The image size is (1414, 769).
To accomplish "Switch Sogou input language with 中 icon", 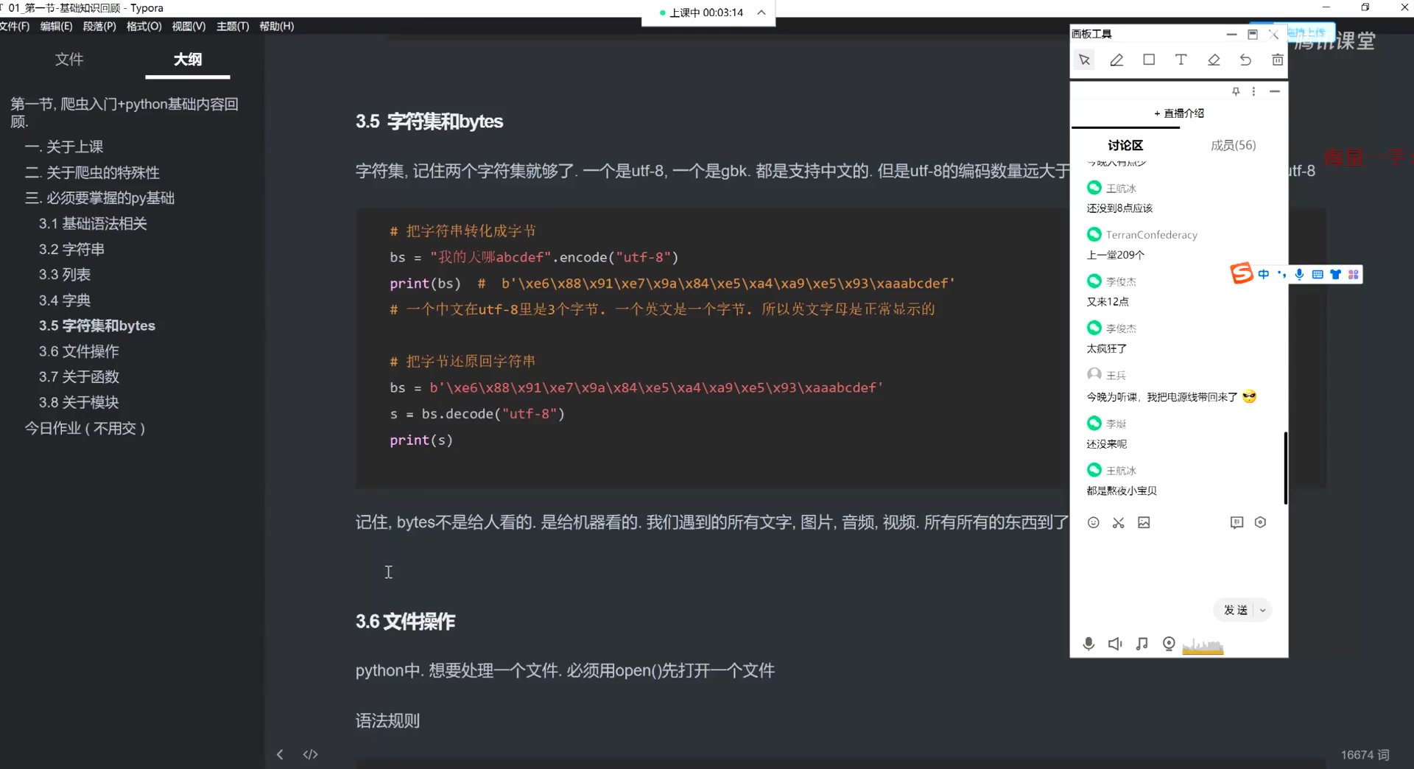I will [1264, 274].
